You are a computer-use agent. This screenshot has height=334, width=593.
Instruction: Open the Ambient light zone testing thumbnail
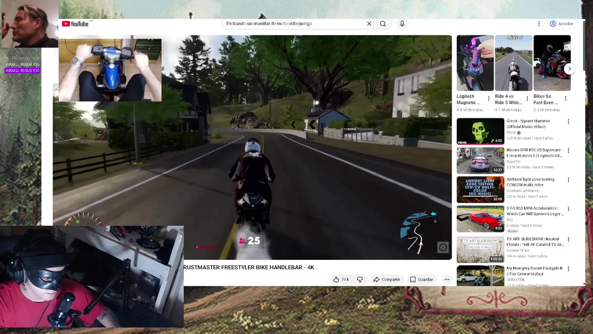pyautogui.click(x=480, y=190)
